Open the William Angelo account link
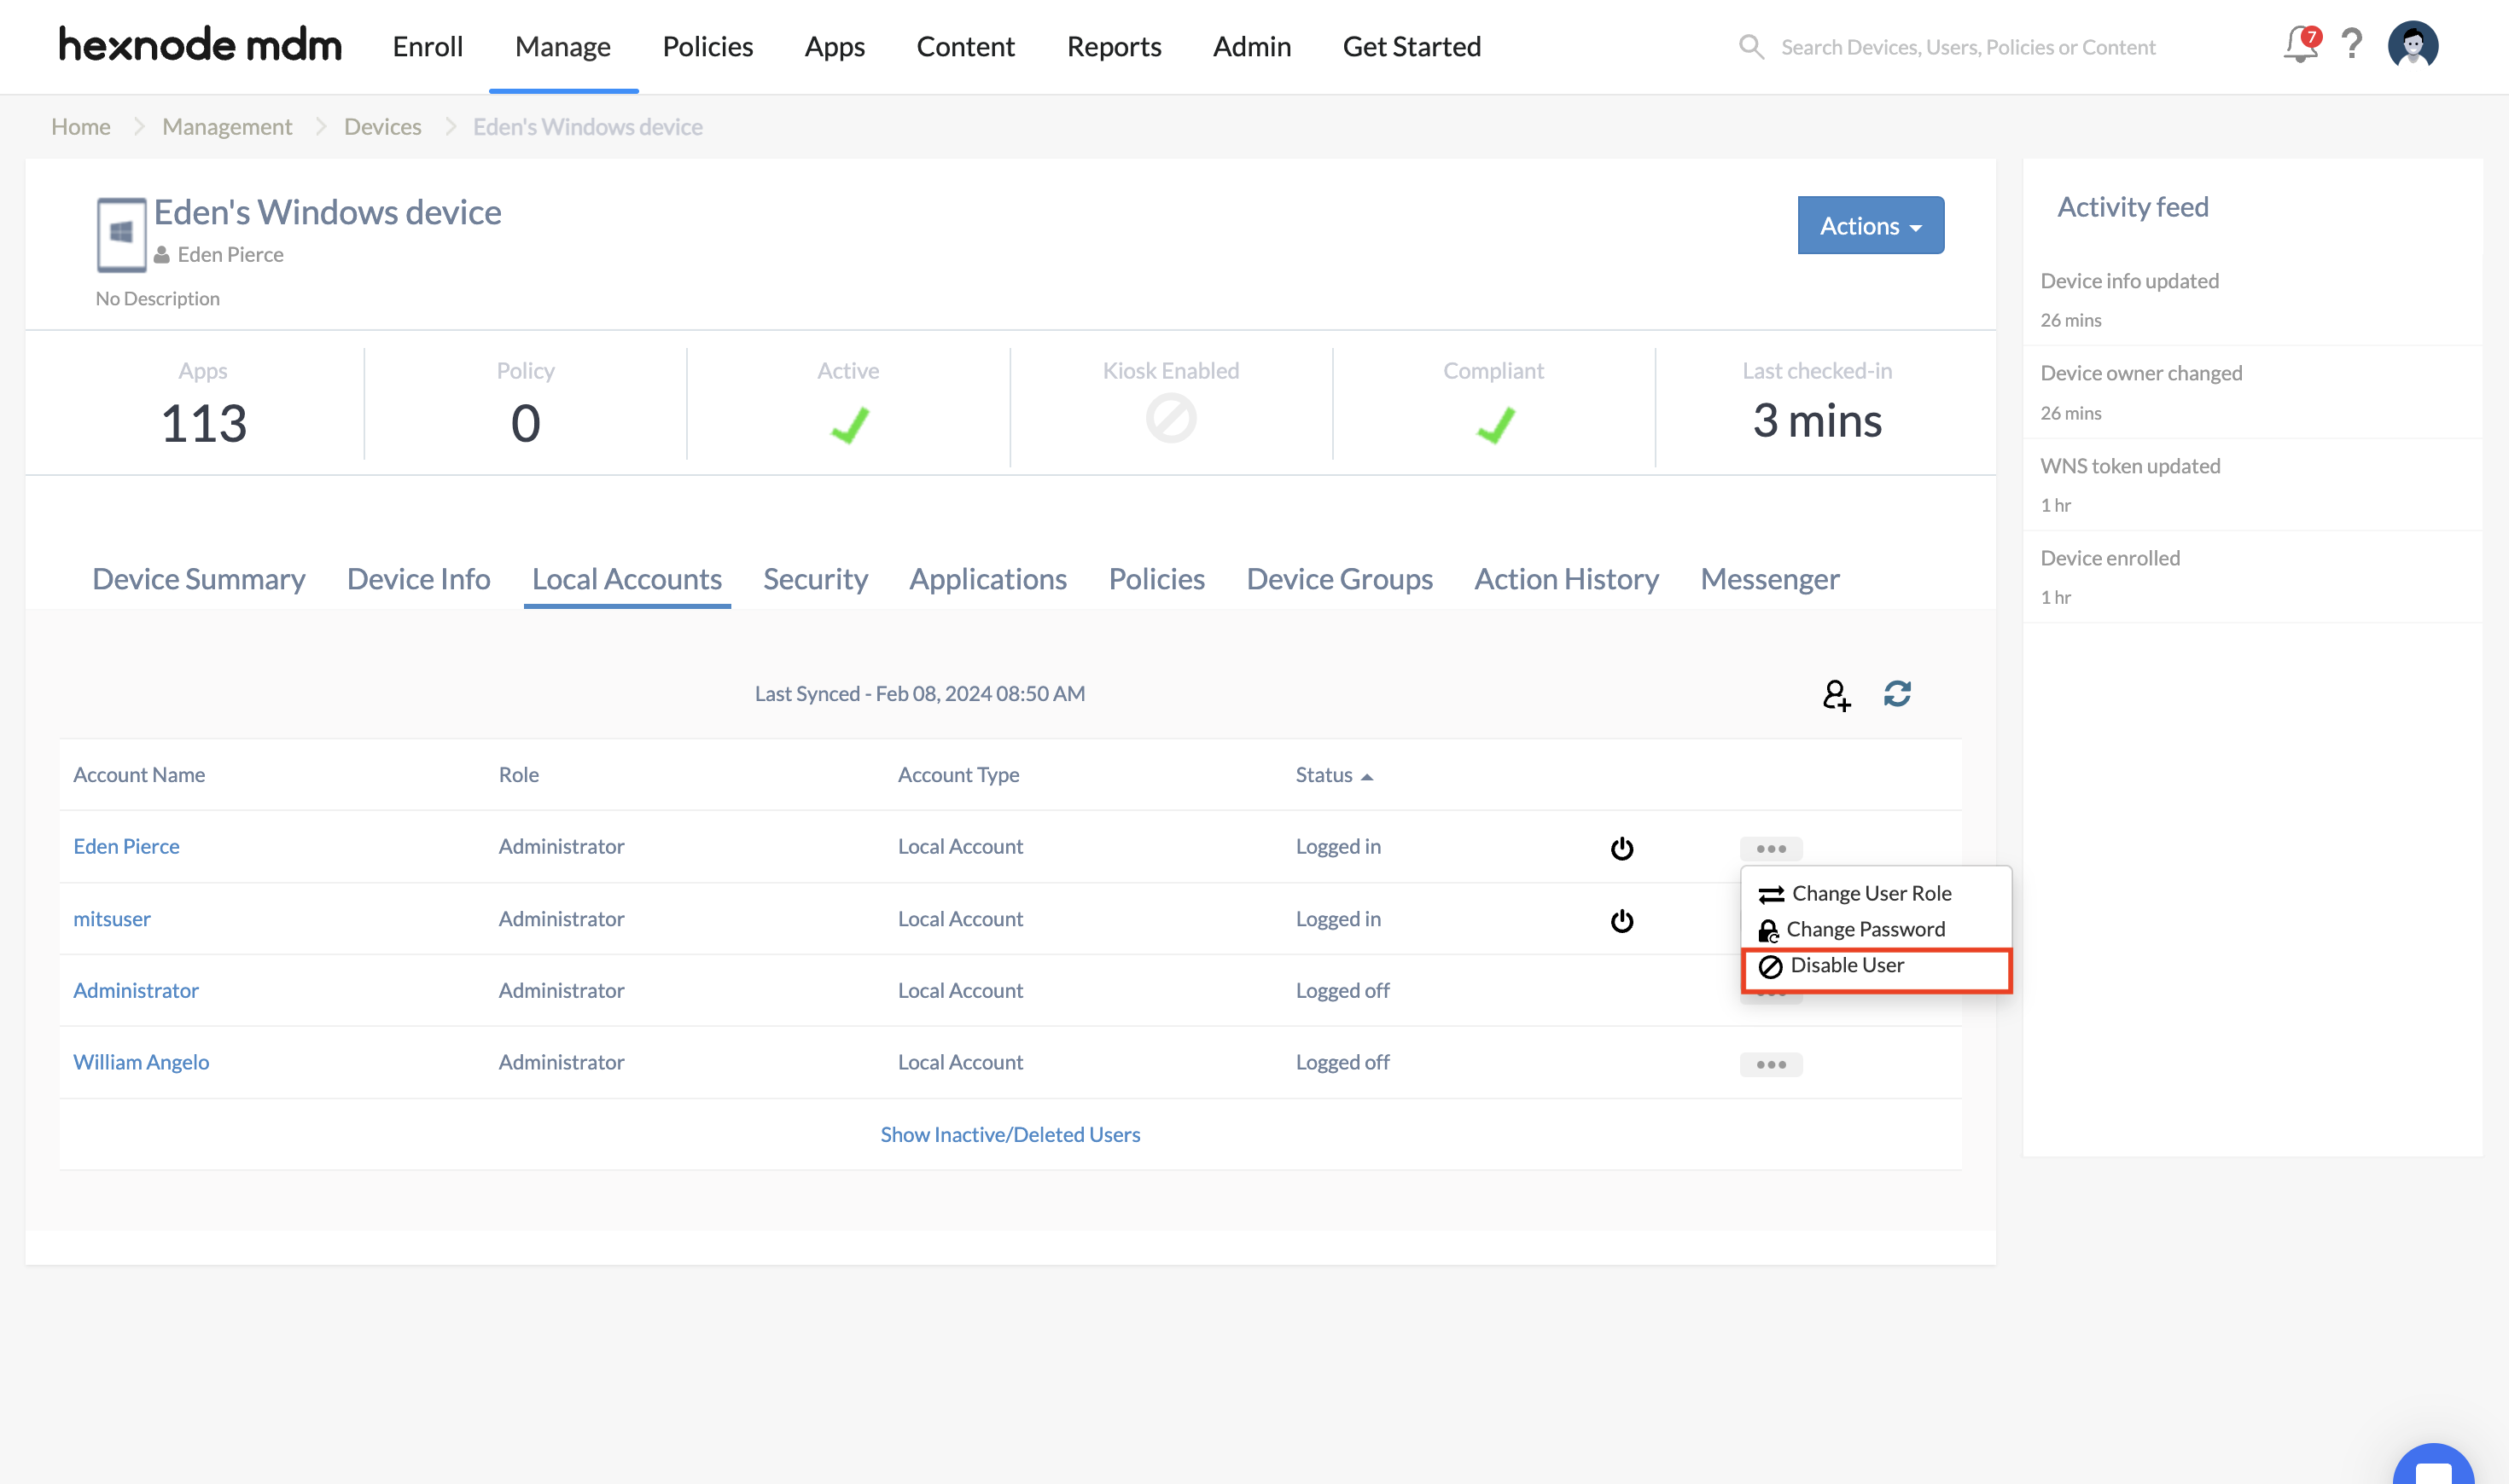This screenshot has width=2509, height=1484. coord(141,1062)
